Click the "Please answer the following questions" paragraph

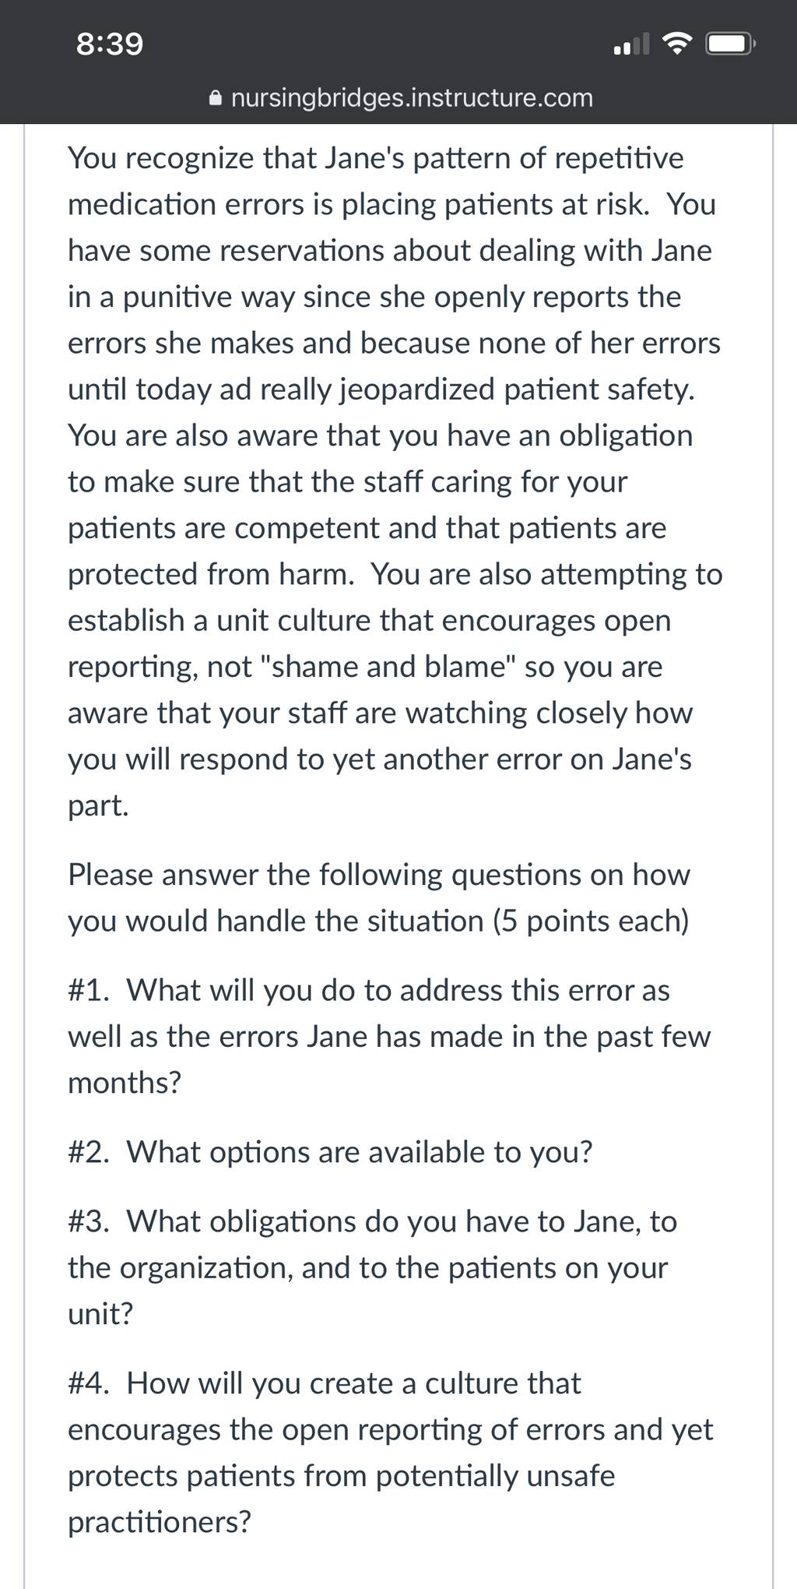379,897
